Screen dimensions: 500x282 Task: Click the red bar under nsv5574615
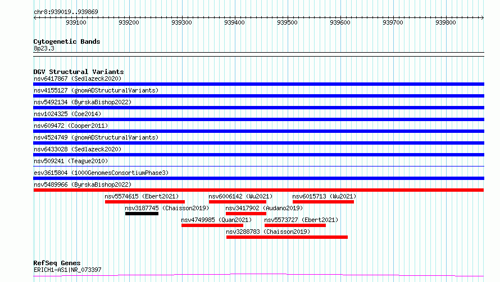(145, 202)
